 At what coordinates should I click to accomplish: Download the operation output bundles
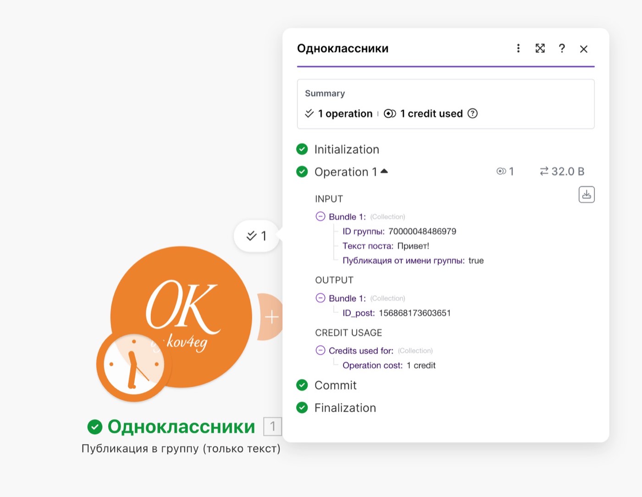point(587,195)
